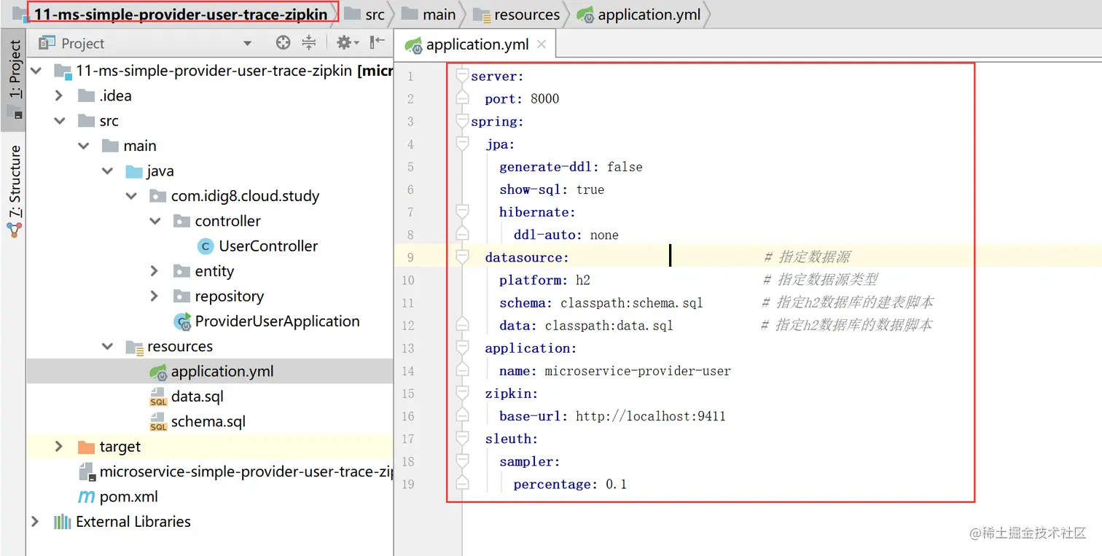This screenshot has height=556, width=1102.
Task: Select the .idea folder row
Action: pos(210,95)
